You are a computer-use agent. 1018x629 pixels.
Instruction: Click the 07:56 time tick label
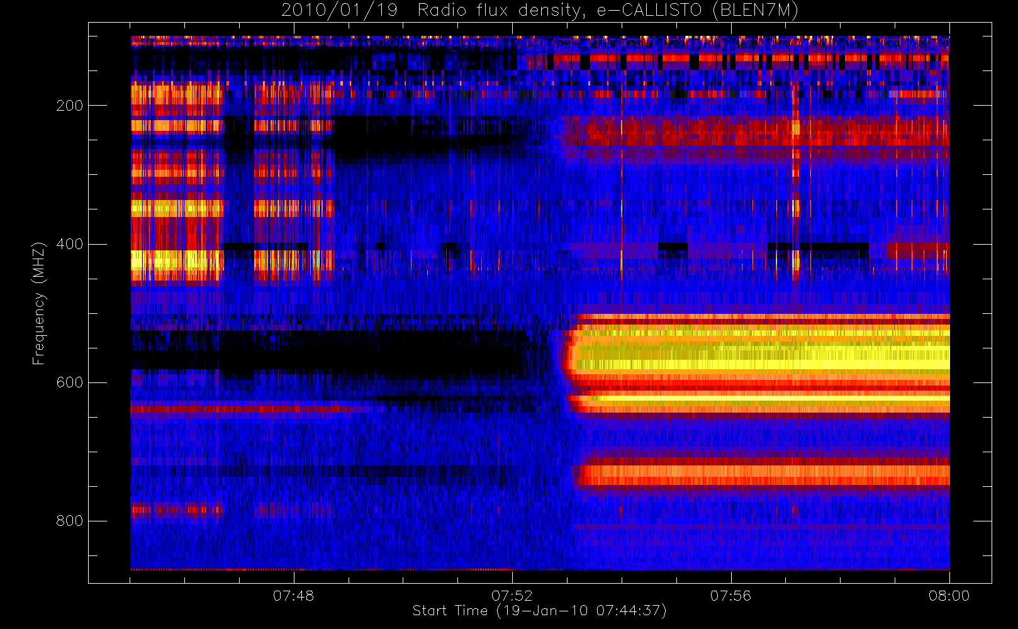pyautogui.click(x=730, y=596)
